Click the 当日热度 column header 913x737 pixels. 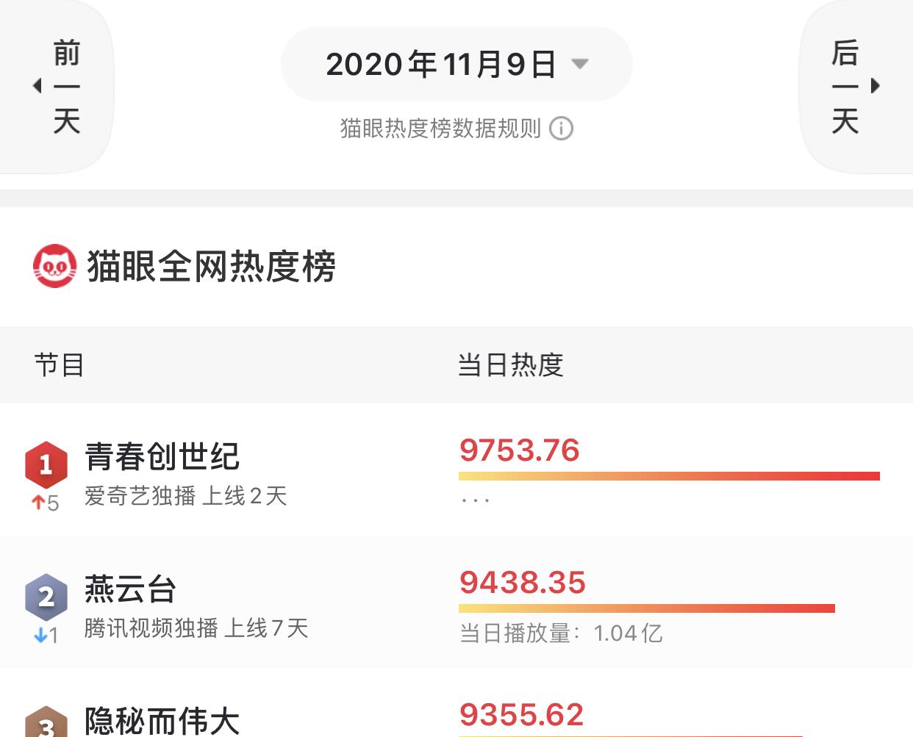(510, 364)
